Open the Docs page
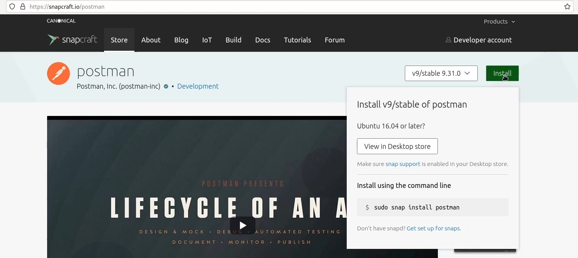The image size is (578, 258). (x=263, y=40)
